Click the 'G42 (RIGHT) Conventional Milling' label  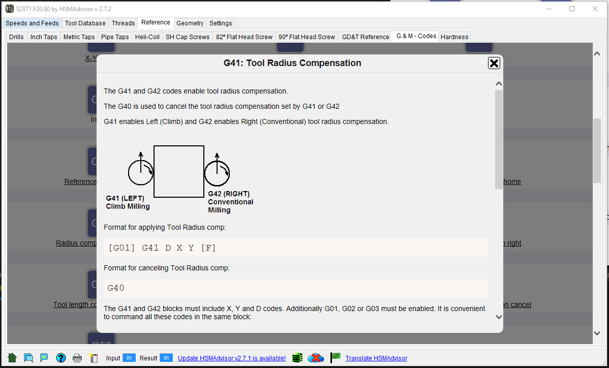pyautogui.click(x=230, y=202)
